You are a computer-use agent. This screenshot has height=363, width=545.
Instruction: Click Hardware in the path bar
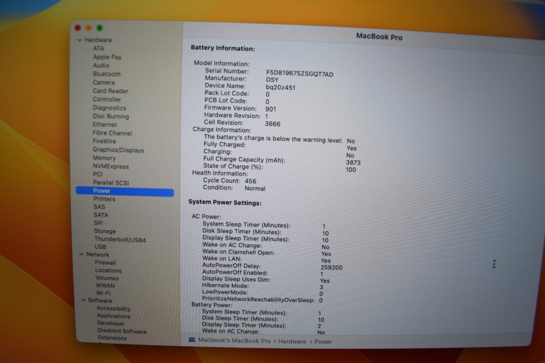(292, 341)
